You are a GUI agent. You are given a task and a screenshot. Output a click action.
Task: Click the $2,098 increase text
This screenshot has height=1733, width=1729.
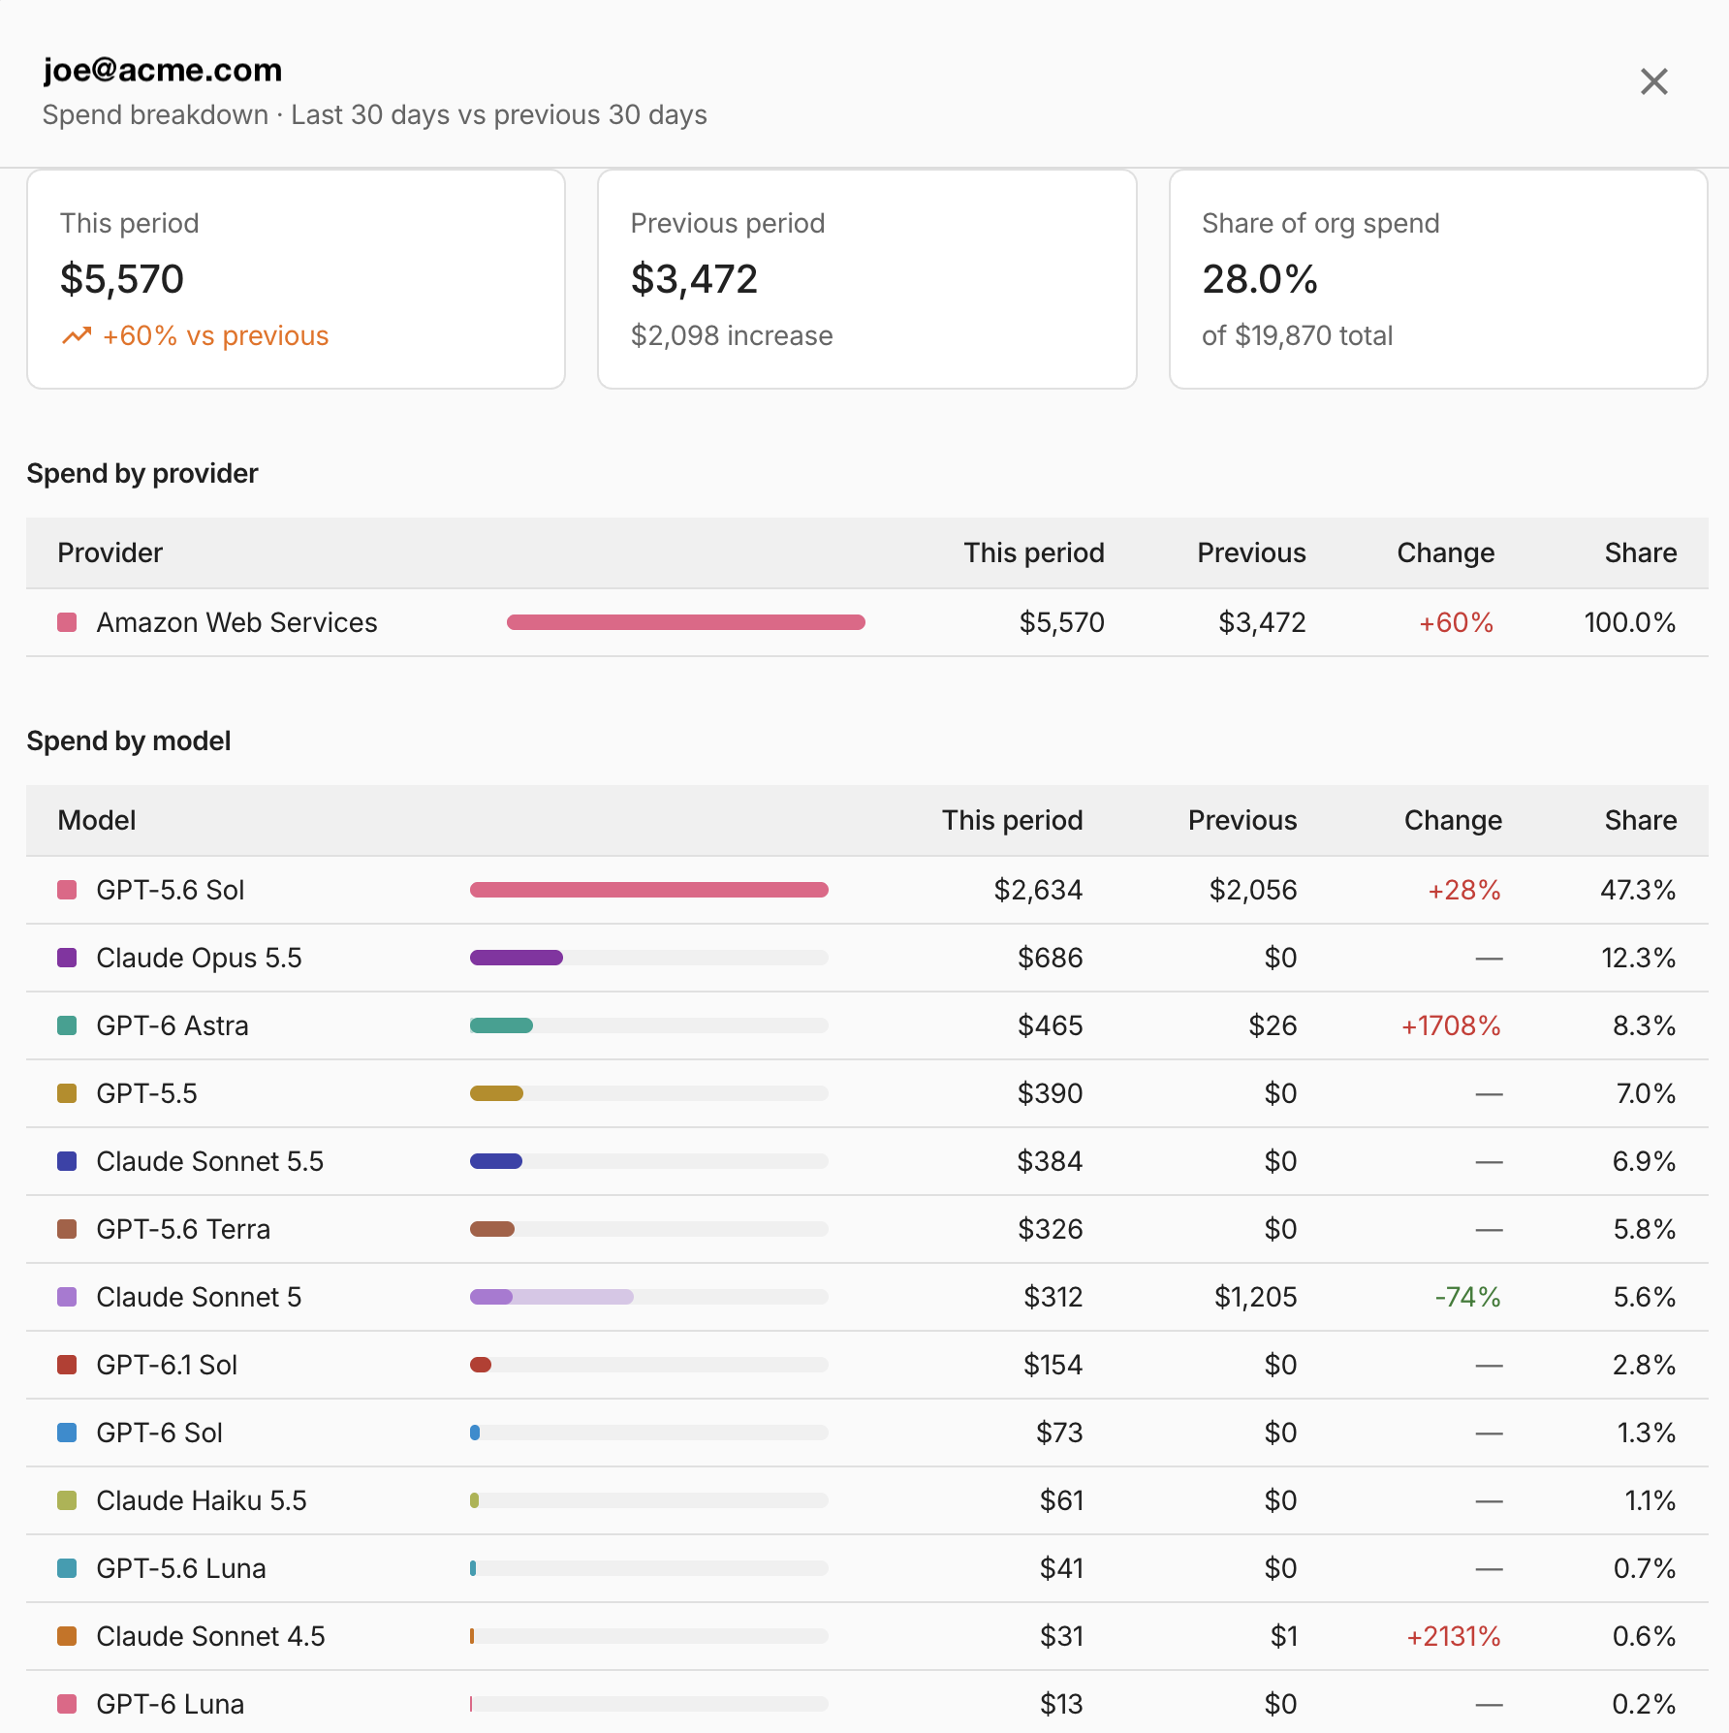pyautogui.click(x=732, y=335)
